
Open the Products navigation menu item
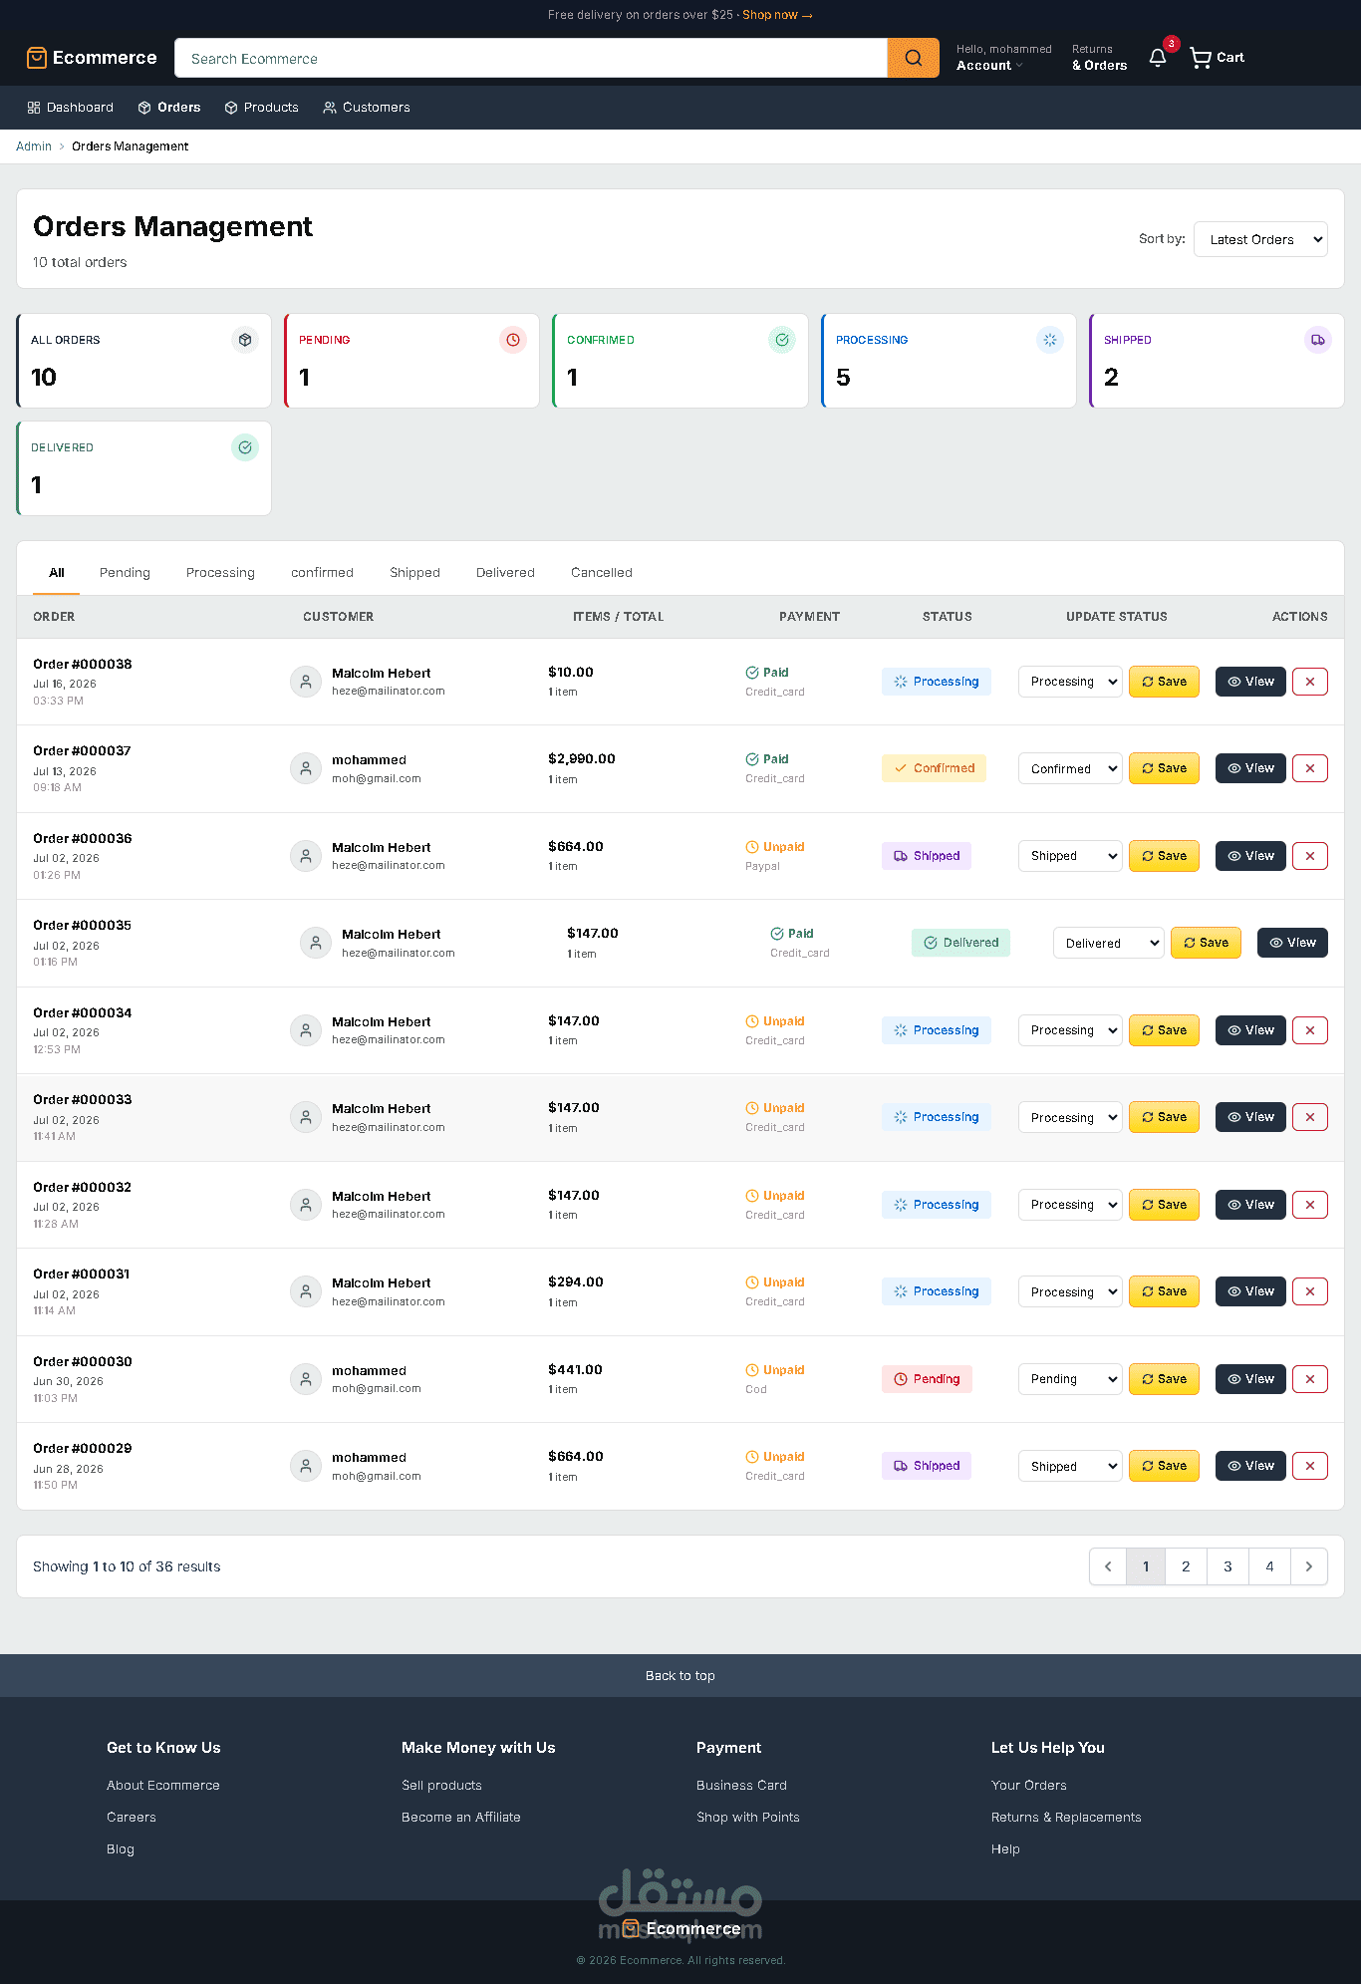point(262,108)
